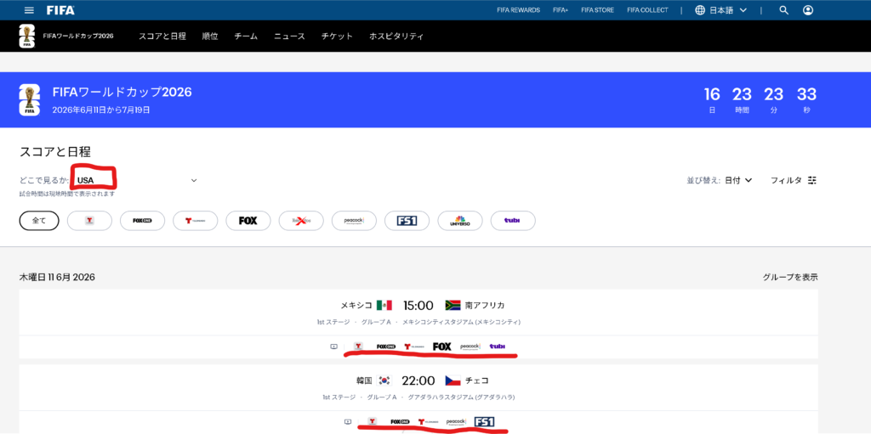Screen dimensions: 871x434
Task: Open the 日本語 language dropdown
Action: point(721,10)
